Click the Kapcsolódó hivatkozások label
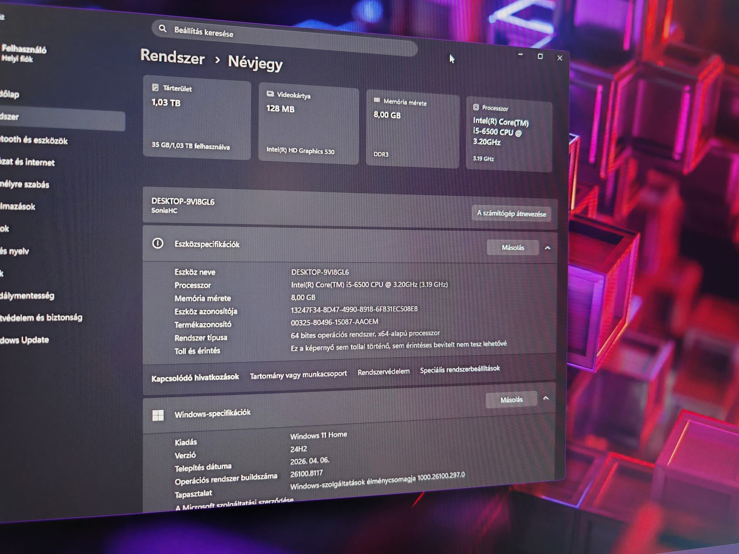Image resolution: width=739 pixels, height=554 pixels. point(195,377)
